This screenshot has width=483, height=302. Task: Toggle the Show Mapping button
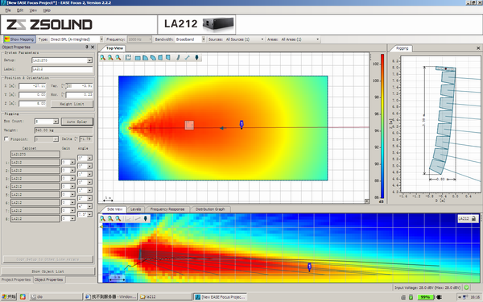tap(19, 39)
